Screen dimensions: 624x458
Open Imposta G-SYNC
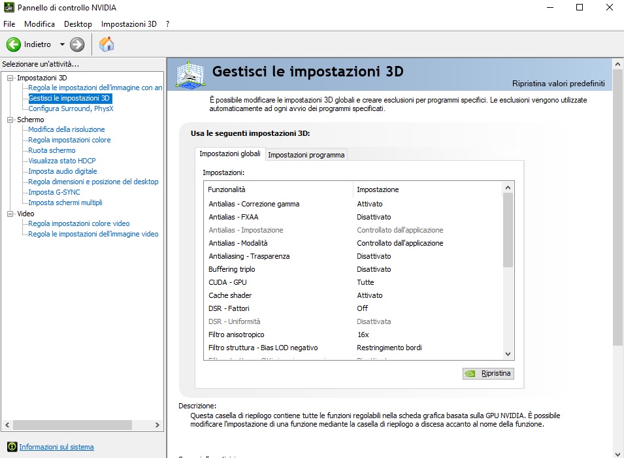point(54,192)
